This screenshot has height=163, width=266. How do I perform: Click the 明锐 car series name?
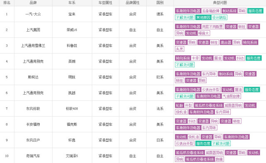tap(72, 77)
